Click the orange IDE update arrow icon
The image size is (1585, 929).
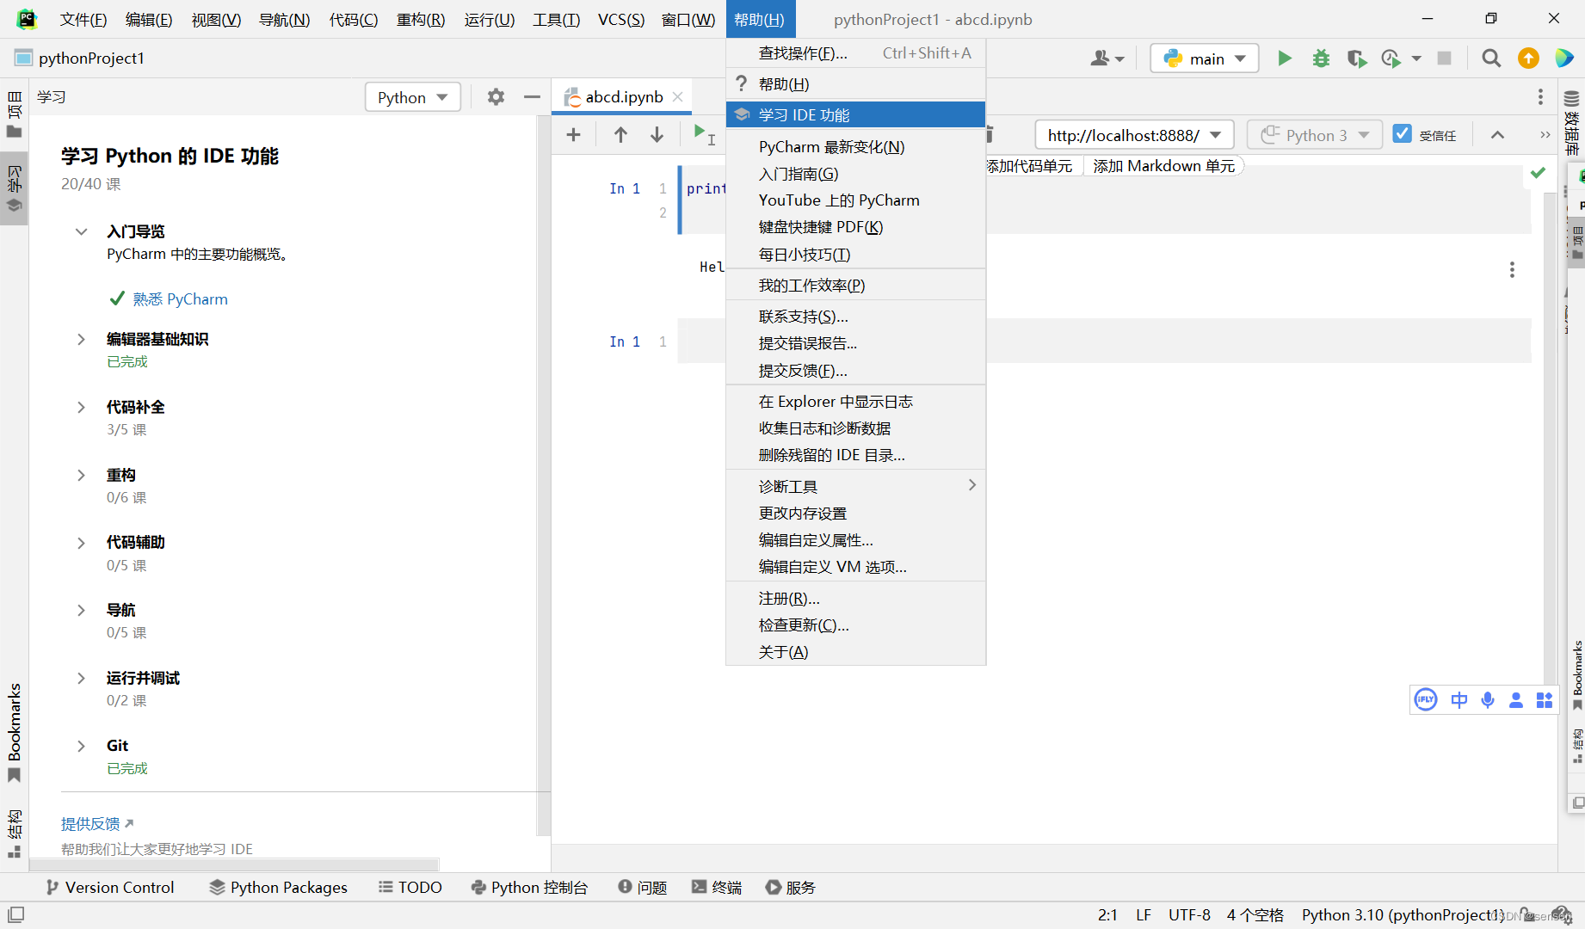[x=1528, y=58]
